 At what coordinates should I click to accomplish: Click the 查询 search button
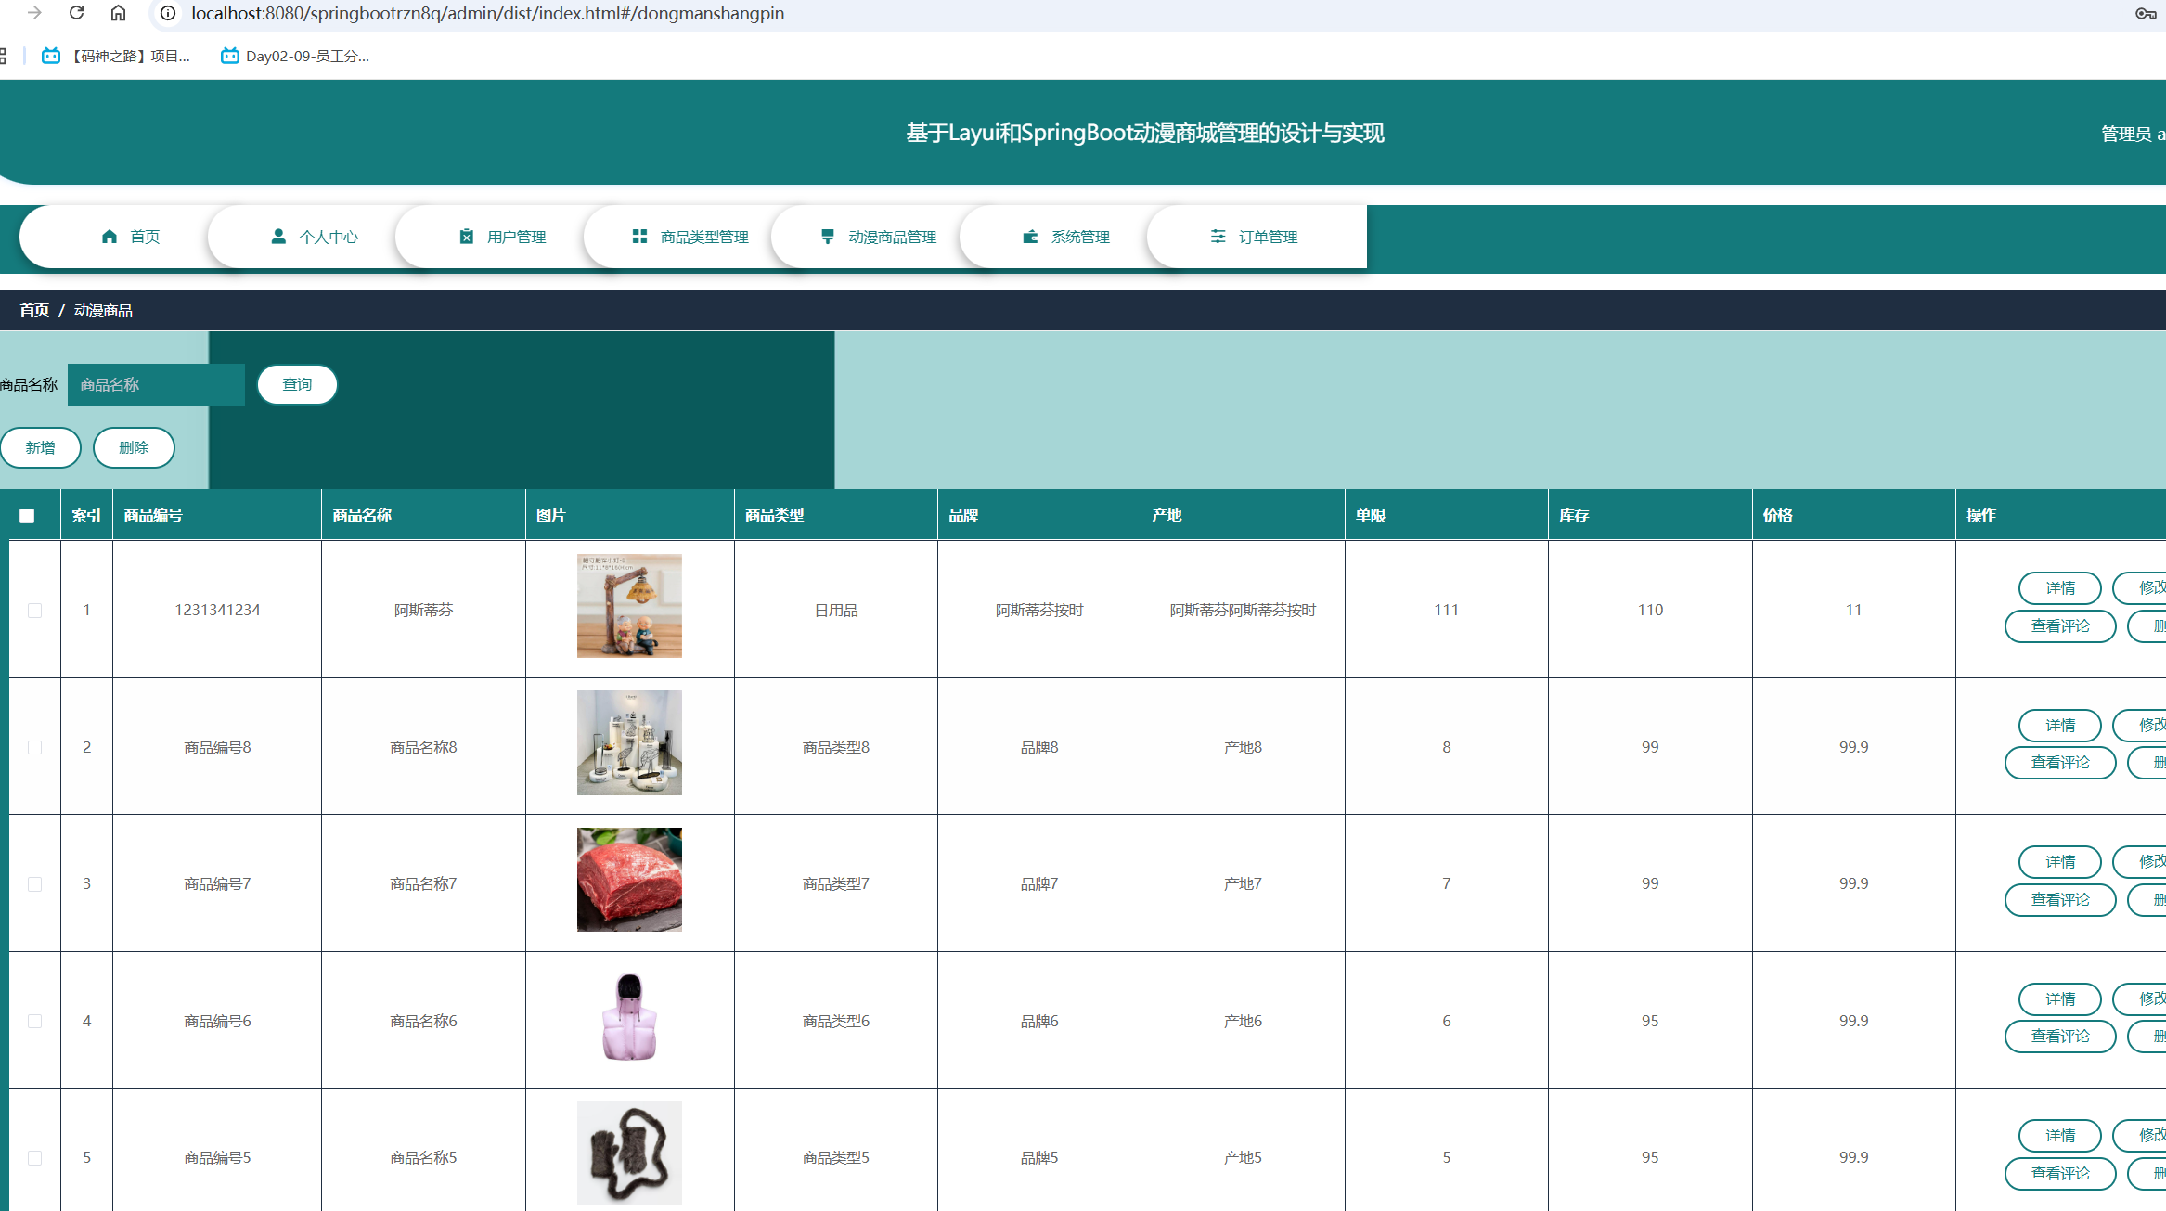(297, 384)
